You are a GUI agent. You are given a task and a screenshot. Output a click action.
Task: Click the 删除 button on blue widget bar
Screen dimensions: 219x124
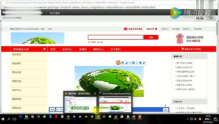pos(166,110)
